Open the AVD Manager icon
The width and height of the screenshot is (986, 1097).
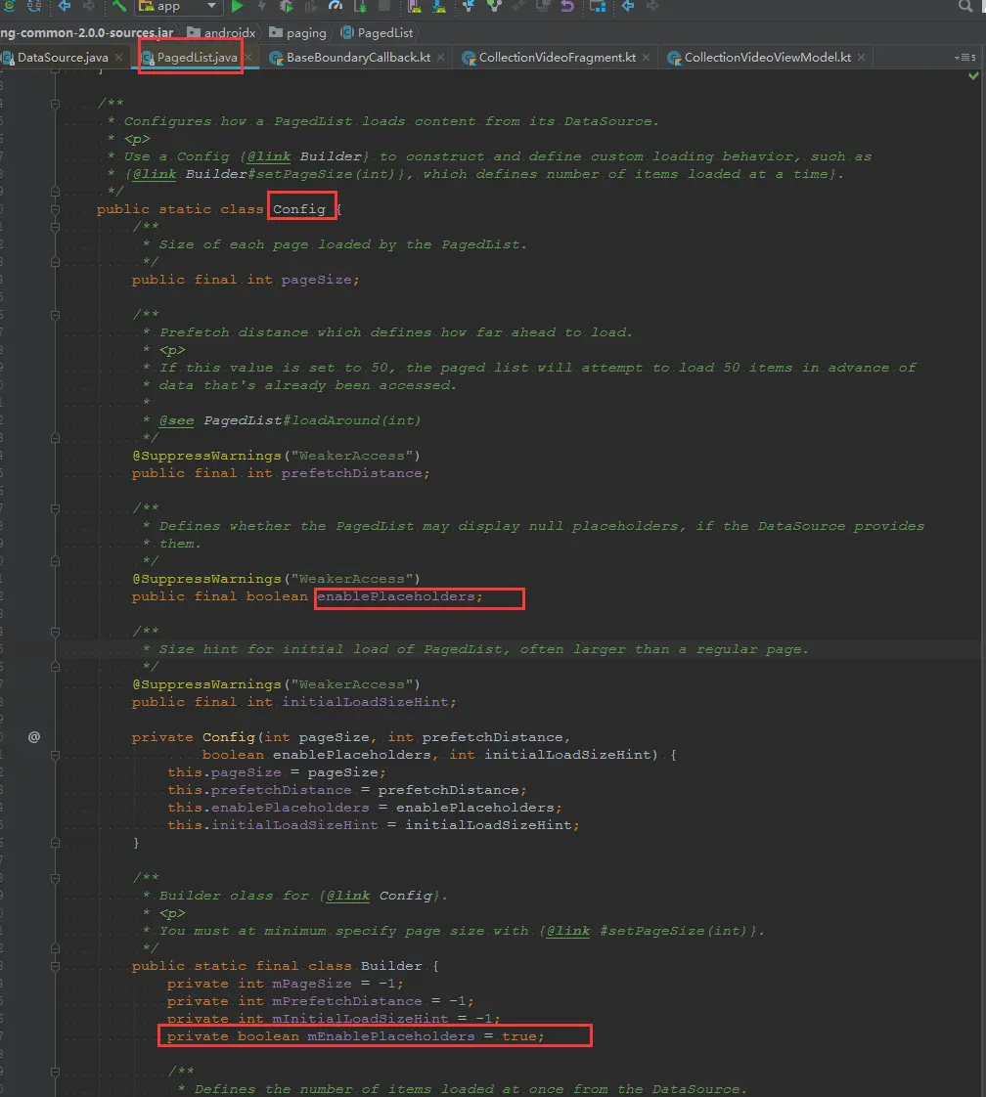[x=415, y=6]
